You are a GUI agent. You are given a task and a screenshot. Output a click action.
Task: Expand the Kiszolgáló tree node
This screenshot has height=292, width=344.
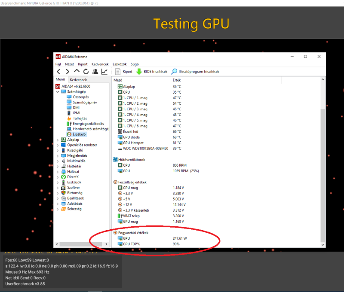point(58,150)
